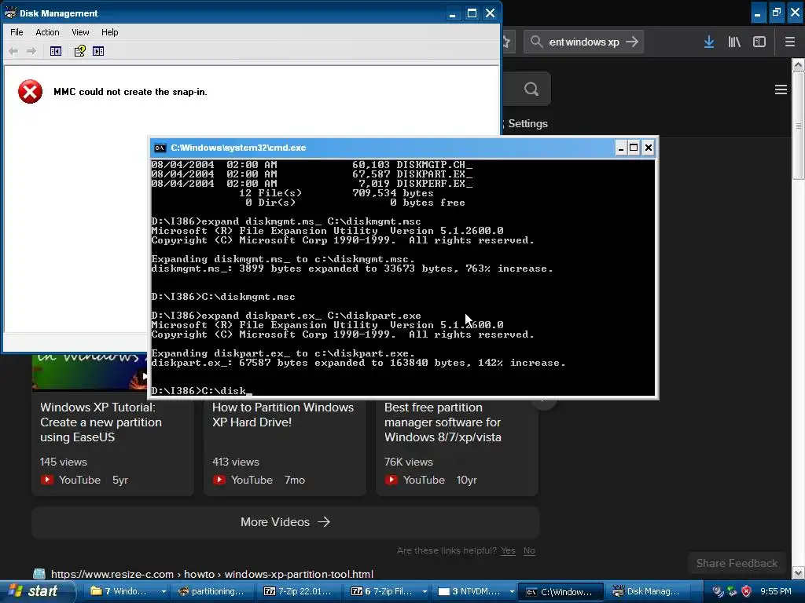This screenshot has width=805, height=603.
Task: Click the red MMC error icon
Action: pos(31,92)
